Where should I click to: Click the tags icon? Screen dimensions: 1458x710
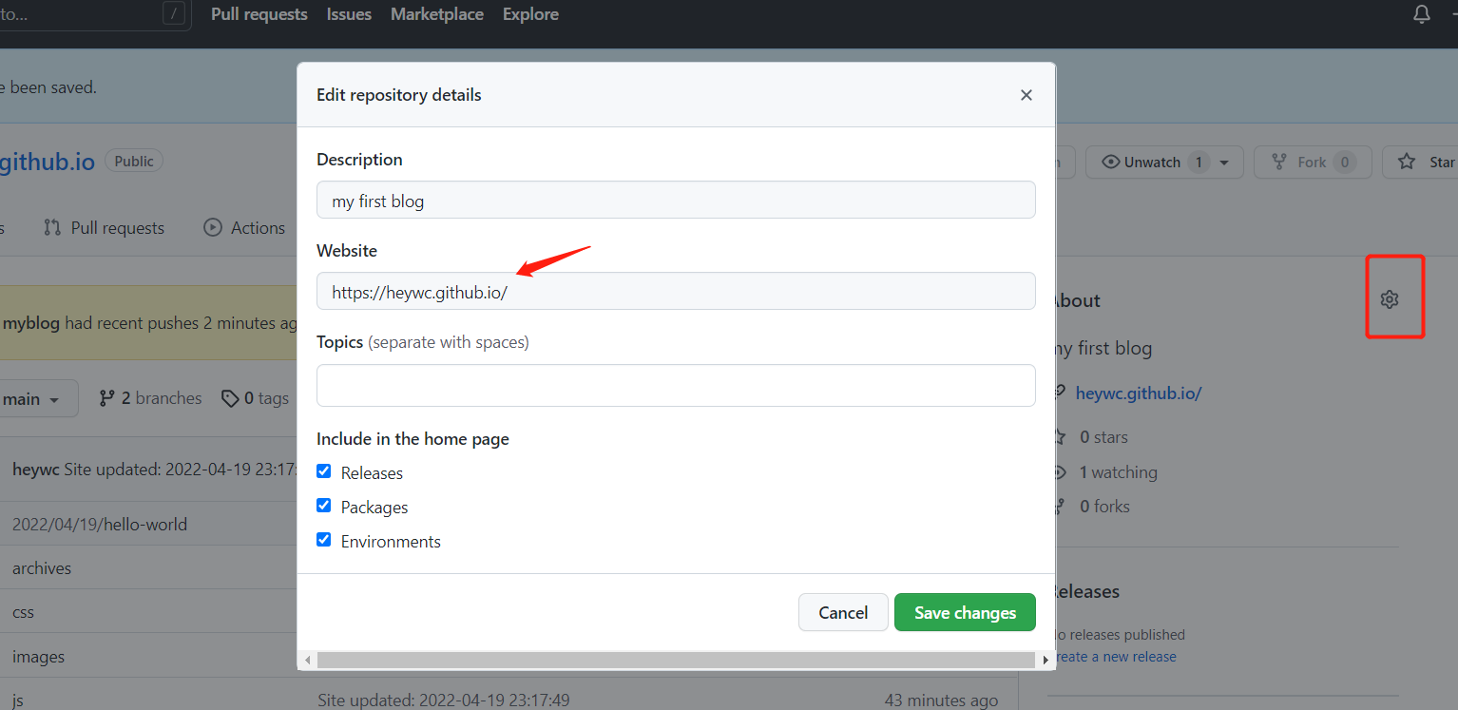(x=230, y=398)
